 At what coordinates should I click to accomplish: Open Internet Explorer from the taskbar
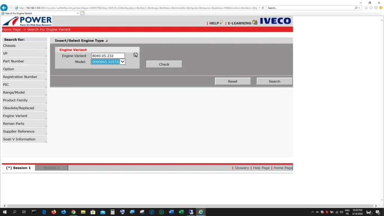(x=201, y=212)
